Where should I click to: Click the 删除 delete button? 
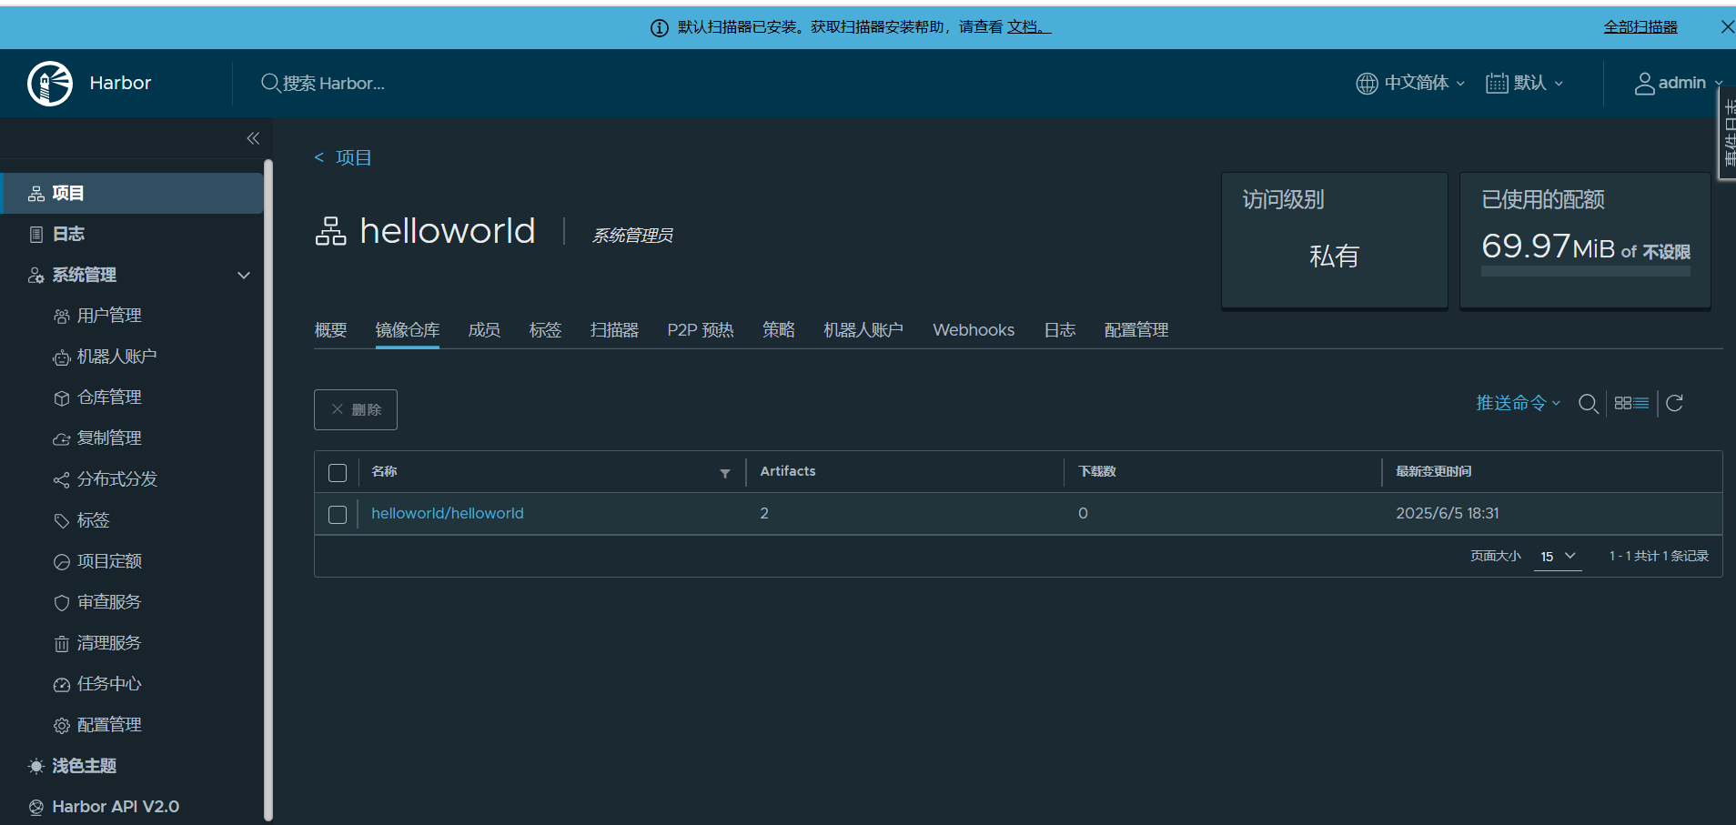point(356,410)
